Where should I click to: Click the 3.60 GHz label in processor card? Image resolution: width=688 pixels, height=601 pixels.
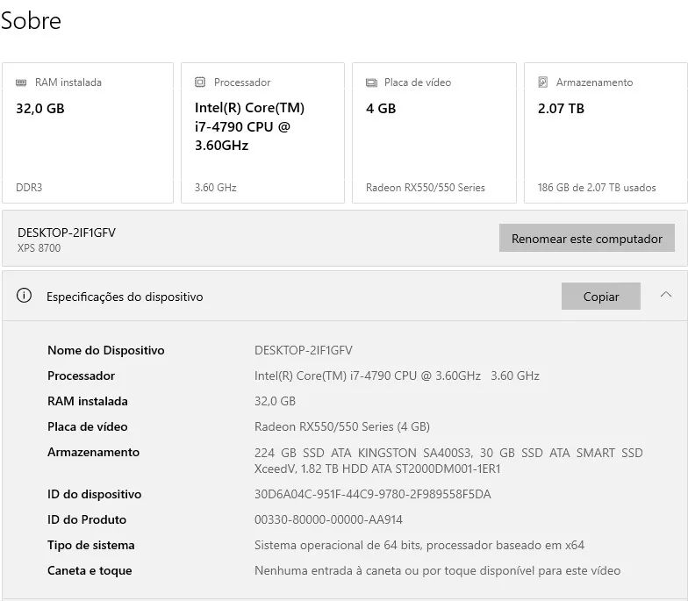pos(216,188)
